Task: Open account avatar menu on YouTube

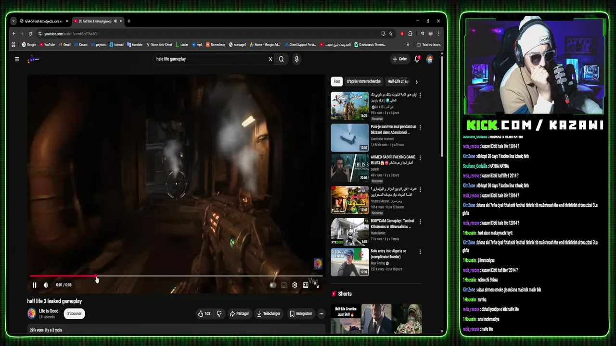Action: (430, 59)
